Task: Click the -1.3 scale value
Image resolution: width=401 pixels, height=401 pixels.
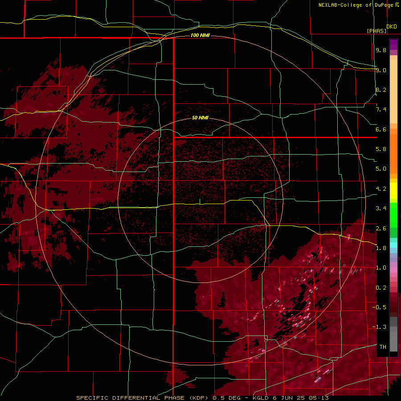Action: [x=379, y=327]
